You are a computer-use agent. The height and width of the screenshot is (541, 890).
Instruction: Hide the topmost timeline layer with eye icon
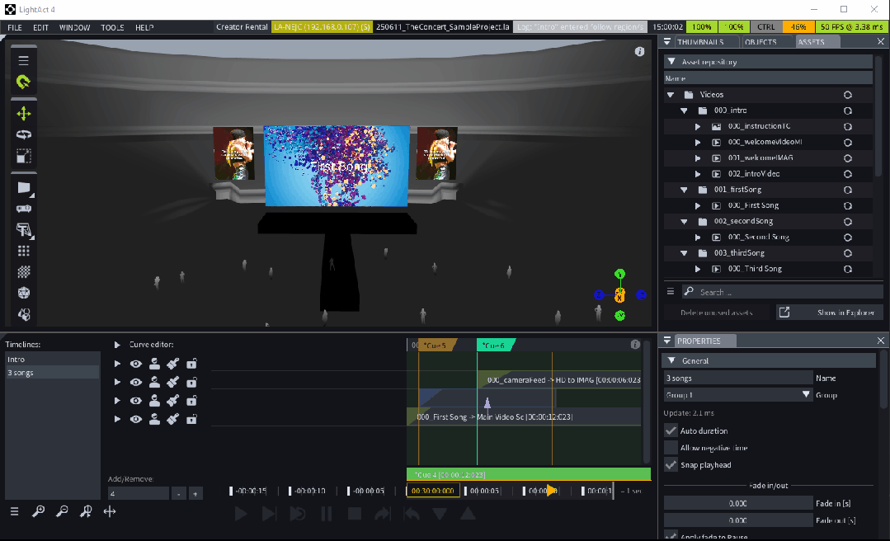pyautogui.click(x=135, y=364)
